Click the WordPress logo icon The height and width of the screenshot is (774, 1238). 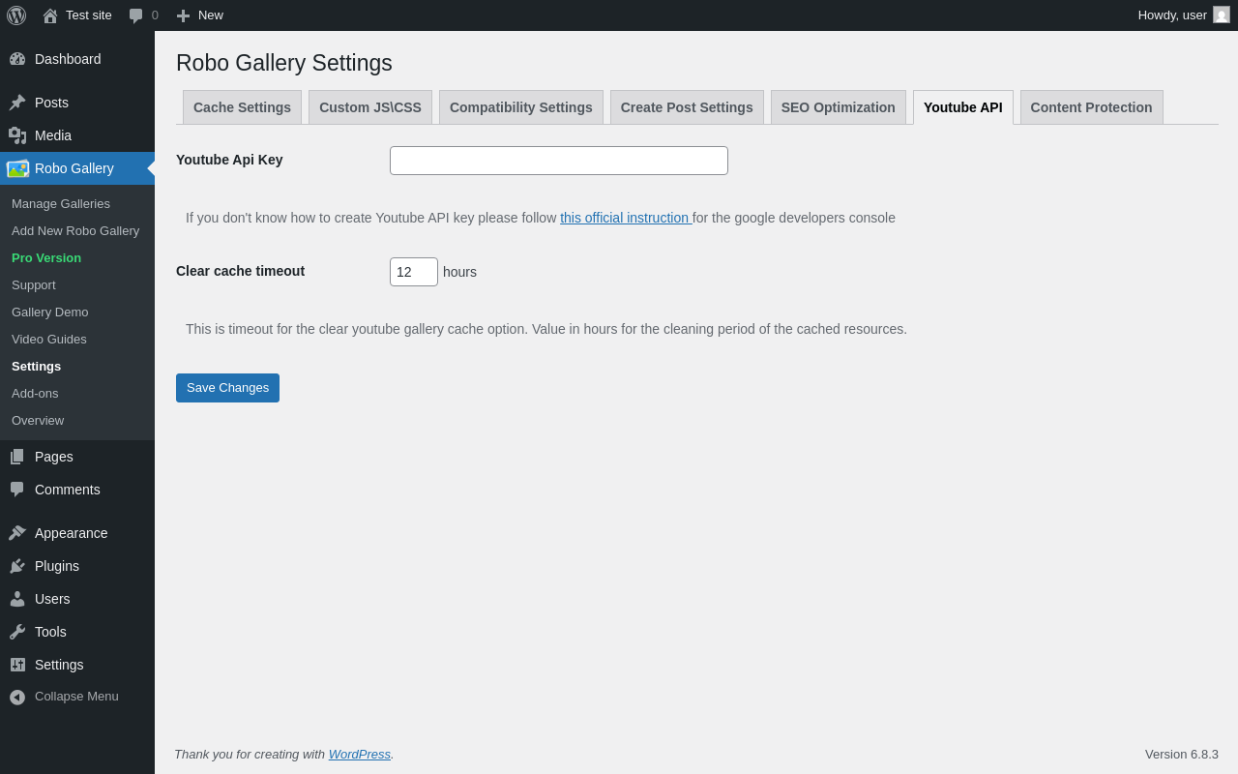16,15
